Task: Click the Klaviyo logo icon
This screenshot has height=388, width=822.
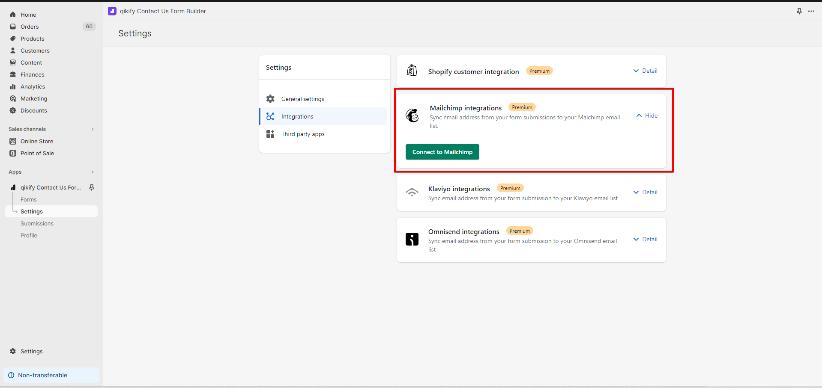Action: (412, 192)
